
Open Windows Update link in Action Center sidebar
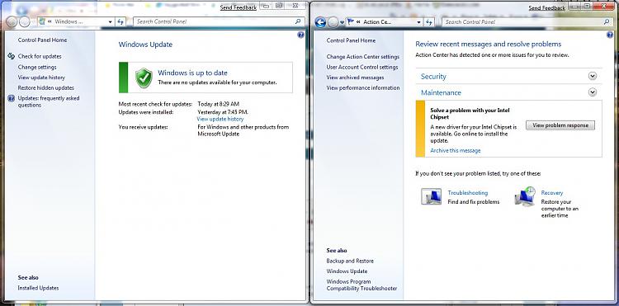click(x=347, y=271)
